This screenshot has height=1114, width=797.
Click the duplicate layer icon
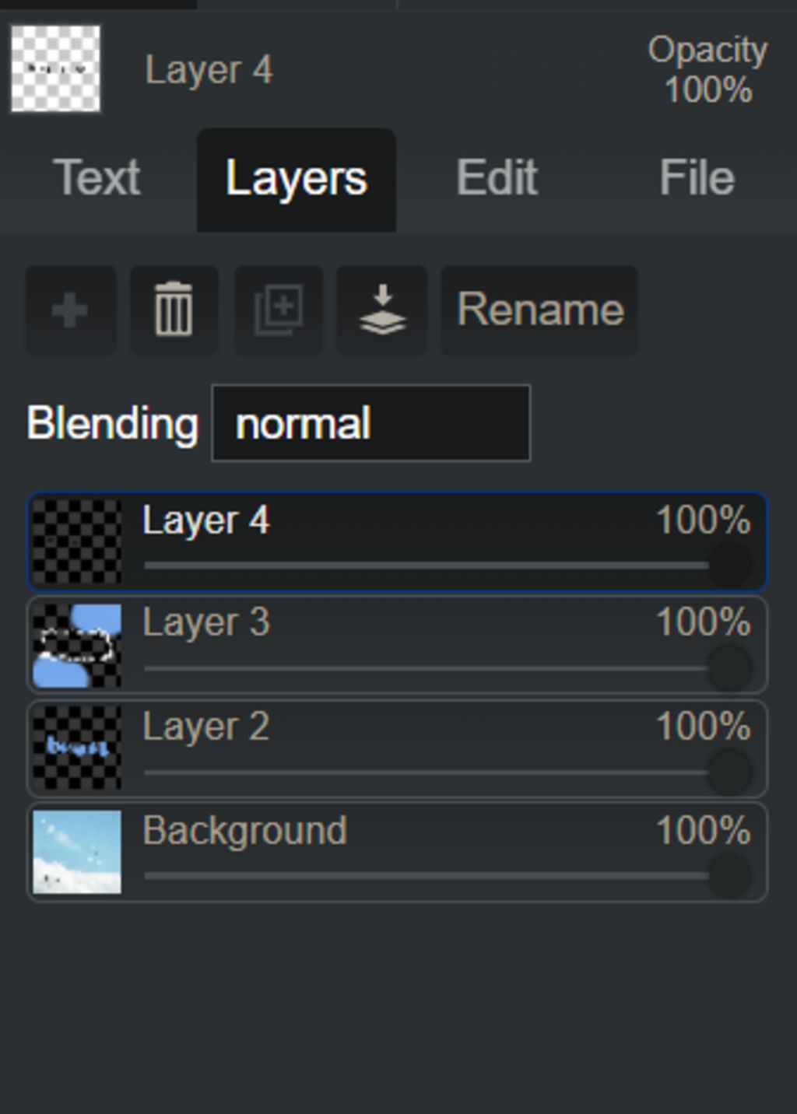[x=278, y=310]
